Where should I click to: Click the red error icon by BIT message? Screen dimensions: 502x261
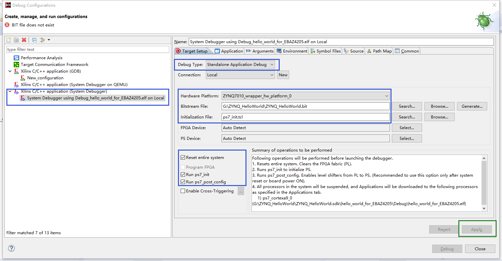[7, 25]
